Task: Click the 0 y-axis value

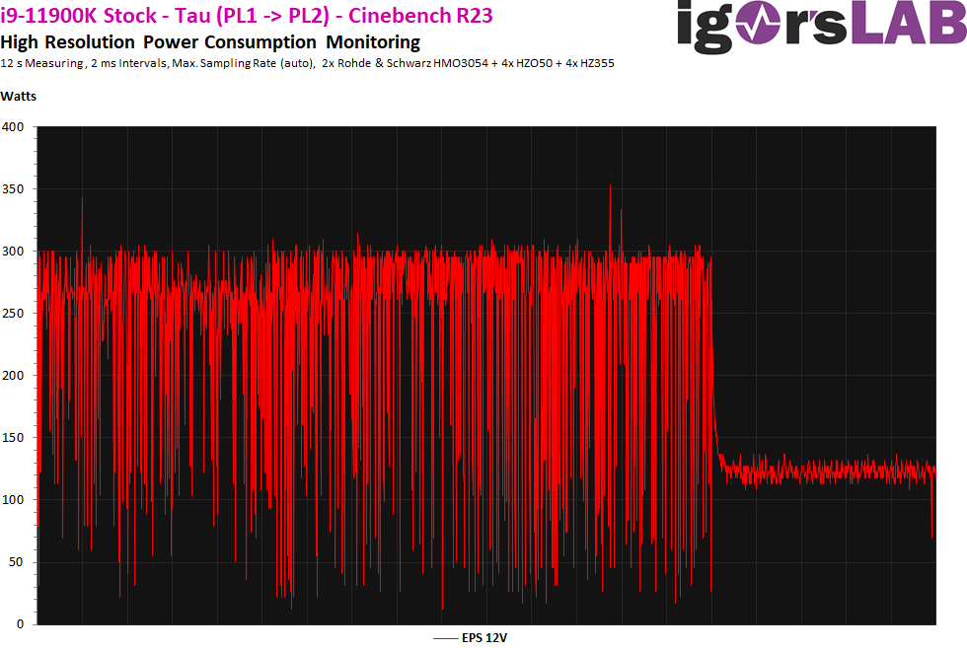Action: tap(21, 624)
